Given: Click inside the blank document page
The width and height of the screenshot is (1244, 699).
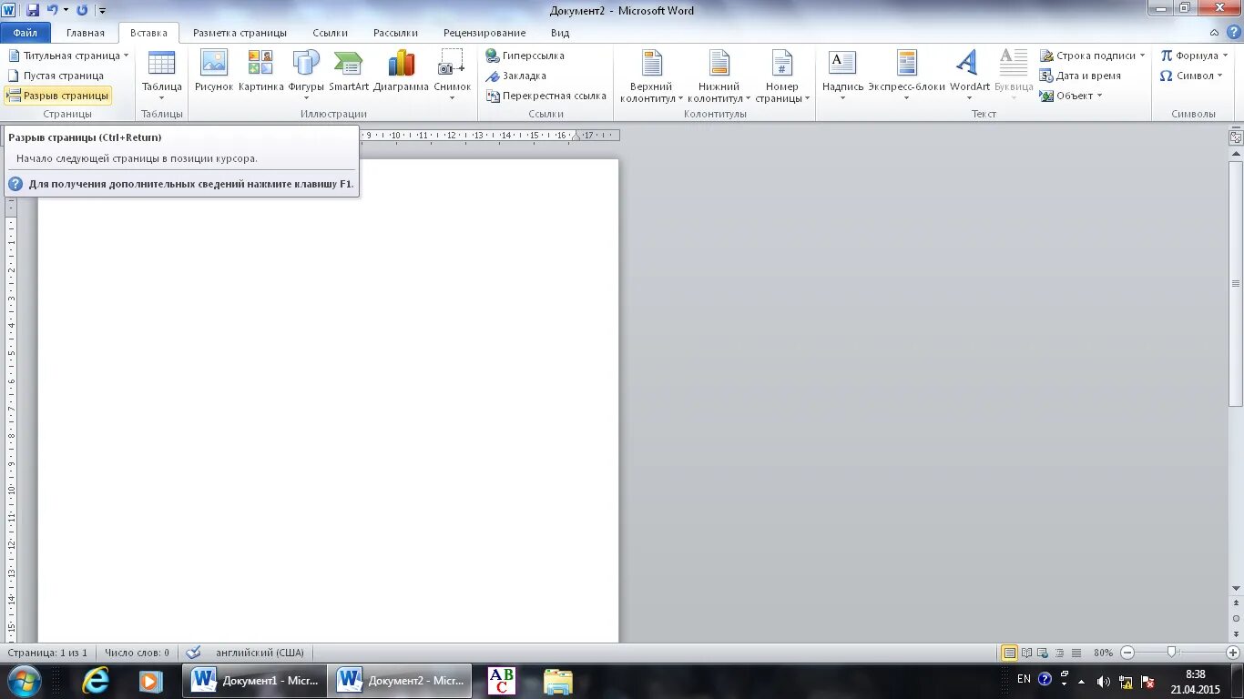Looking at the screenshot, I should click(328, 400).
